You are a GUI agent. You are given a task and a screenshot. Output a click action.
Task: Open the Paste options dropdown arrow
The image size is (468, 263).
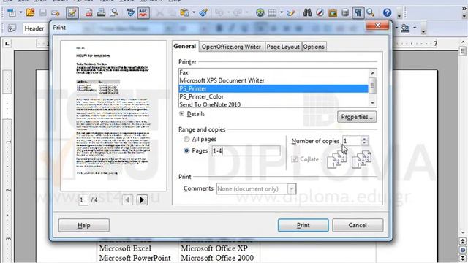[x=194, y=12]
